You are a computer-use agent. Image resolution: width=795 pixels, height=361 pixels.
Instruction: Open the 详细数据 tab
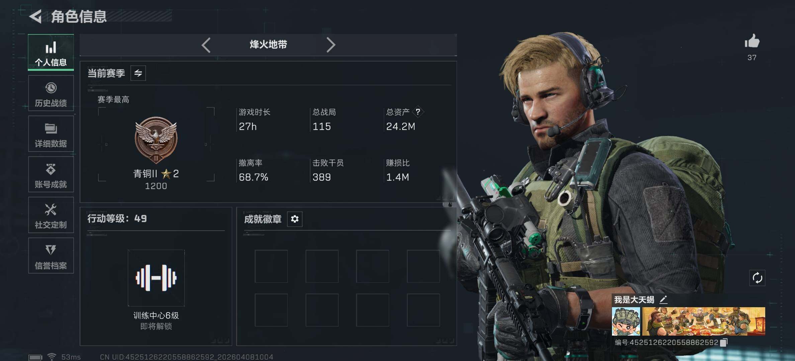pos(51,134)
